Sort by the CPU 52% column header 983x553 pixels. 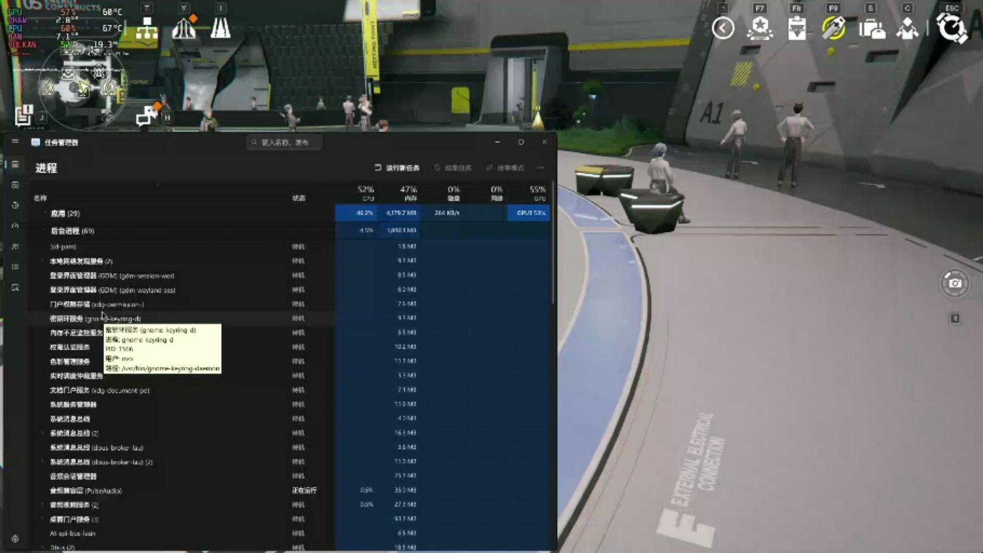(366, 193)
